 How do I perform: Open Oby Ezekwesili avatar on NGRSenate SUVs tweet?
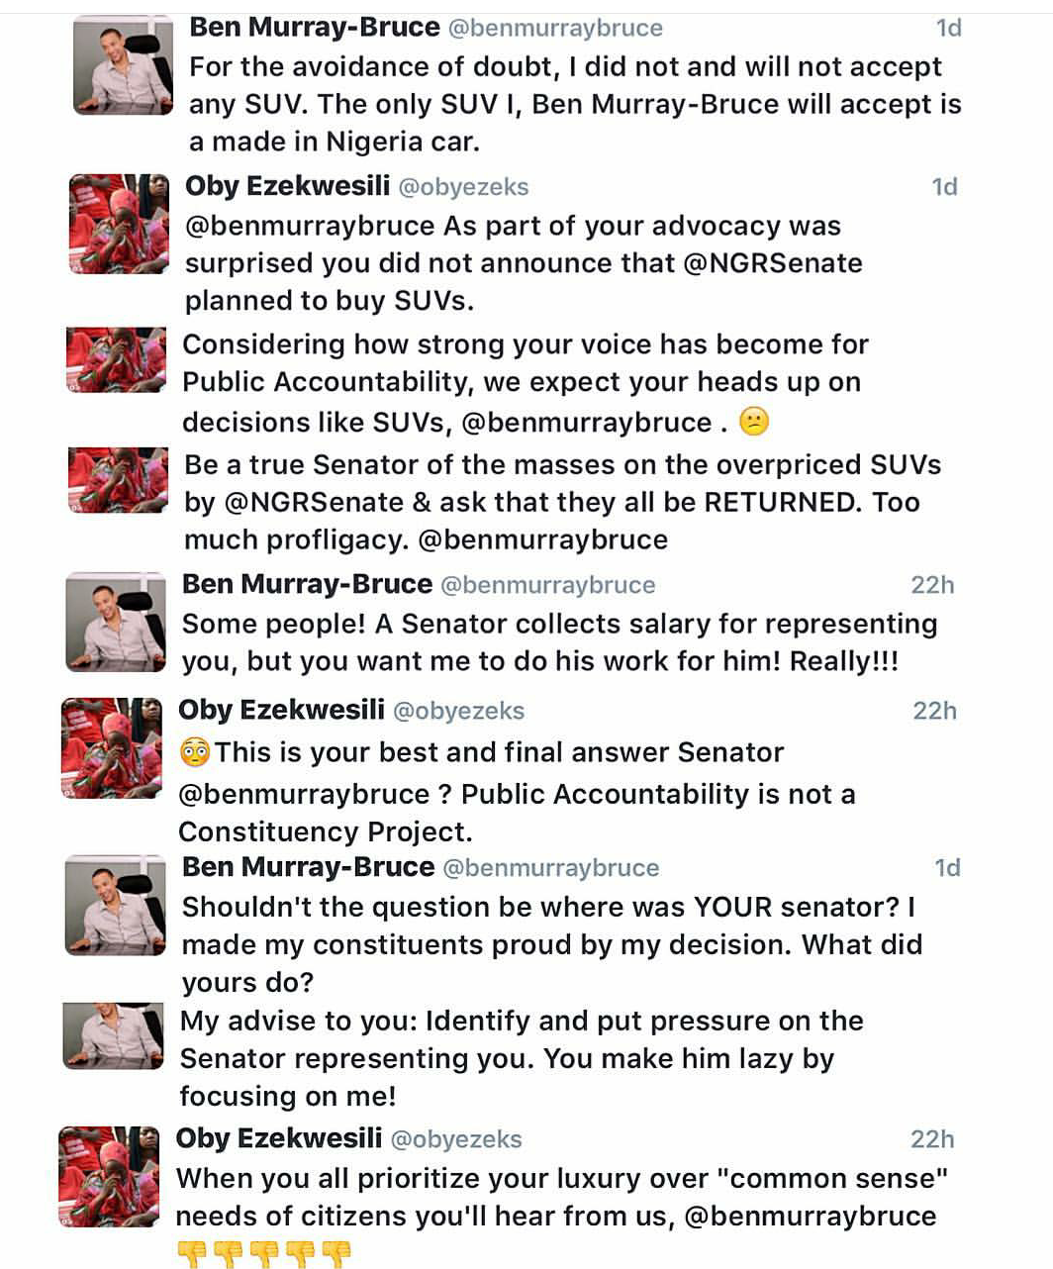pos(119,224)
